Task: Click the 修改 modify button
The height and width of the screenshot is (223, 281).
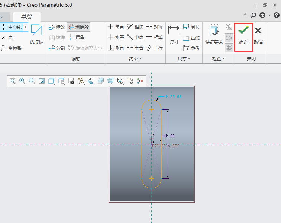Action: pos(57,27)
